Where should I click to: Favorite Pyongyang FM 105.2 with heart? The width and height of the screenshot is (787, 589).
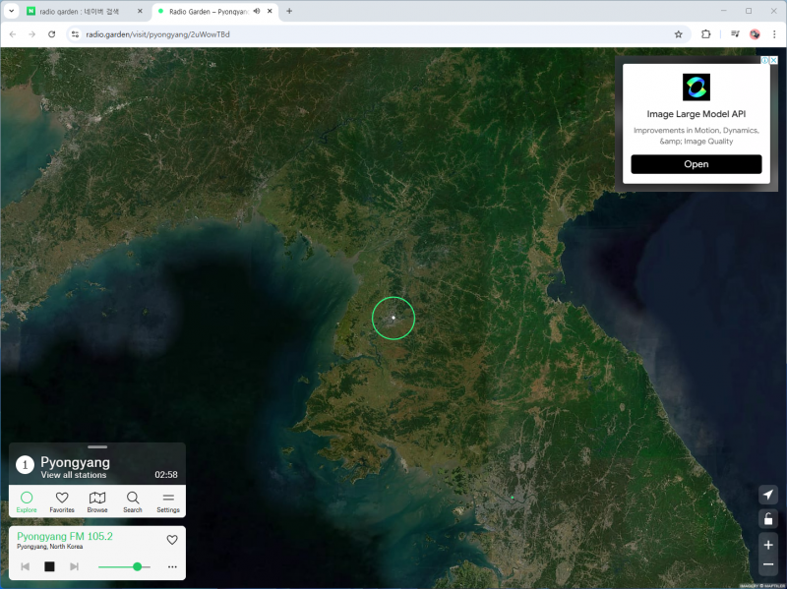(x=172, y=539)
